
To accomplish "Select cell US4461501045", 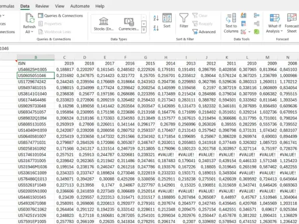I will [36, 197].
